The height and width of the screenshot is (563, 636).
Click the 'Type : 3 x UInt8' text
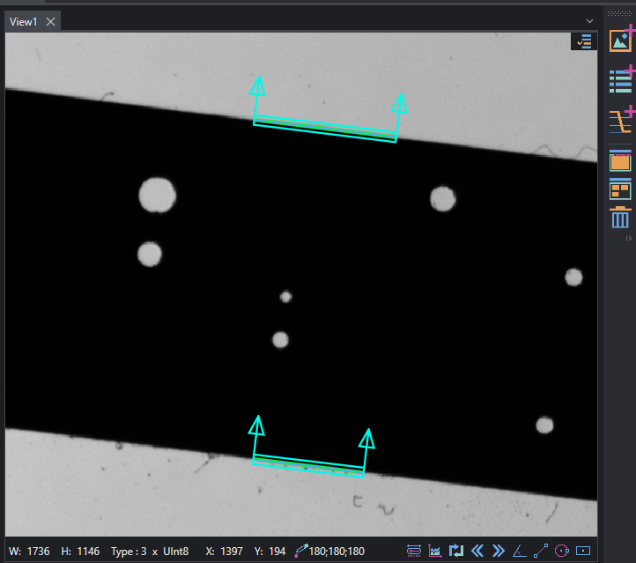(150, 552)
